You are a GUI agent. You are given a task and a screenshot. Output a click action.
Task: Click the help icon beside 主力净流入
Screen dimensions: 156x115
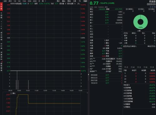click(x=124, y=13)
